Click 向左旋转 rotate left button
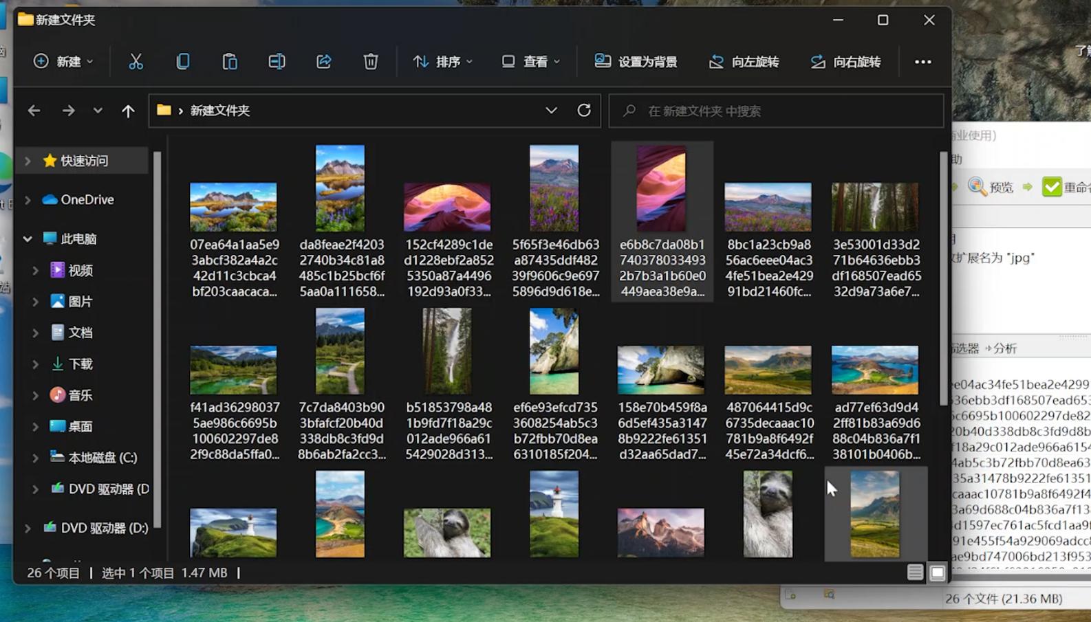 (x=744, y=62)
